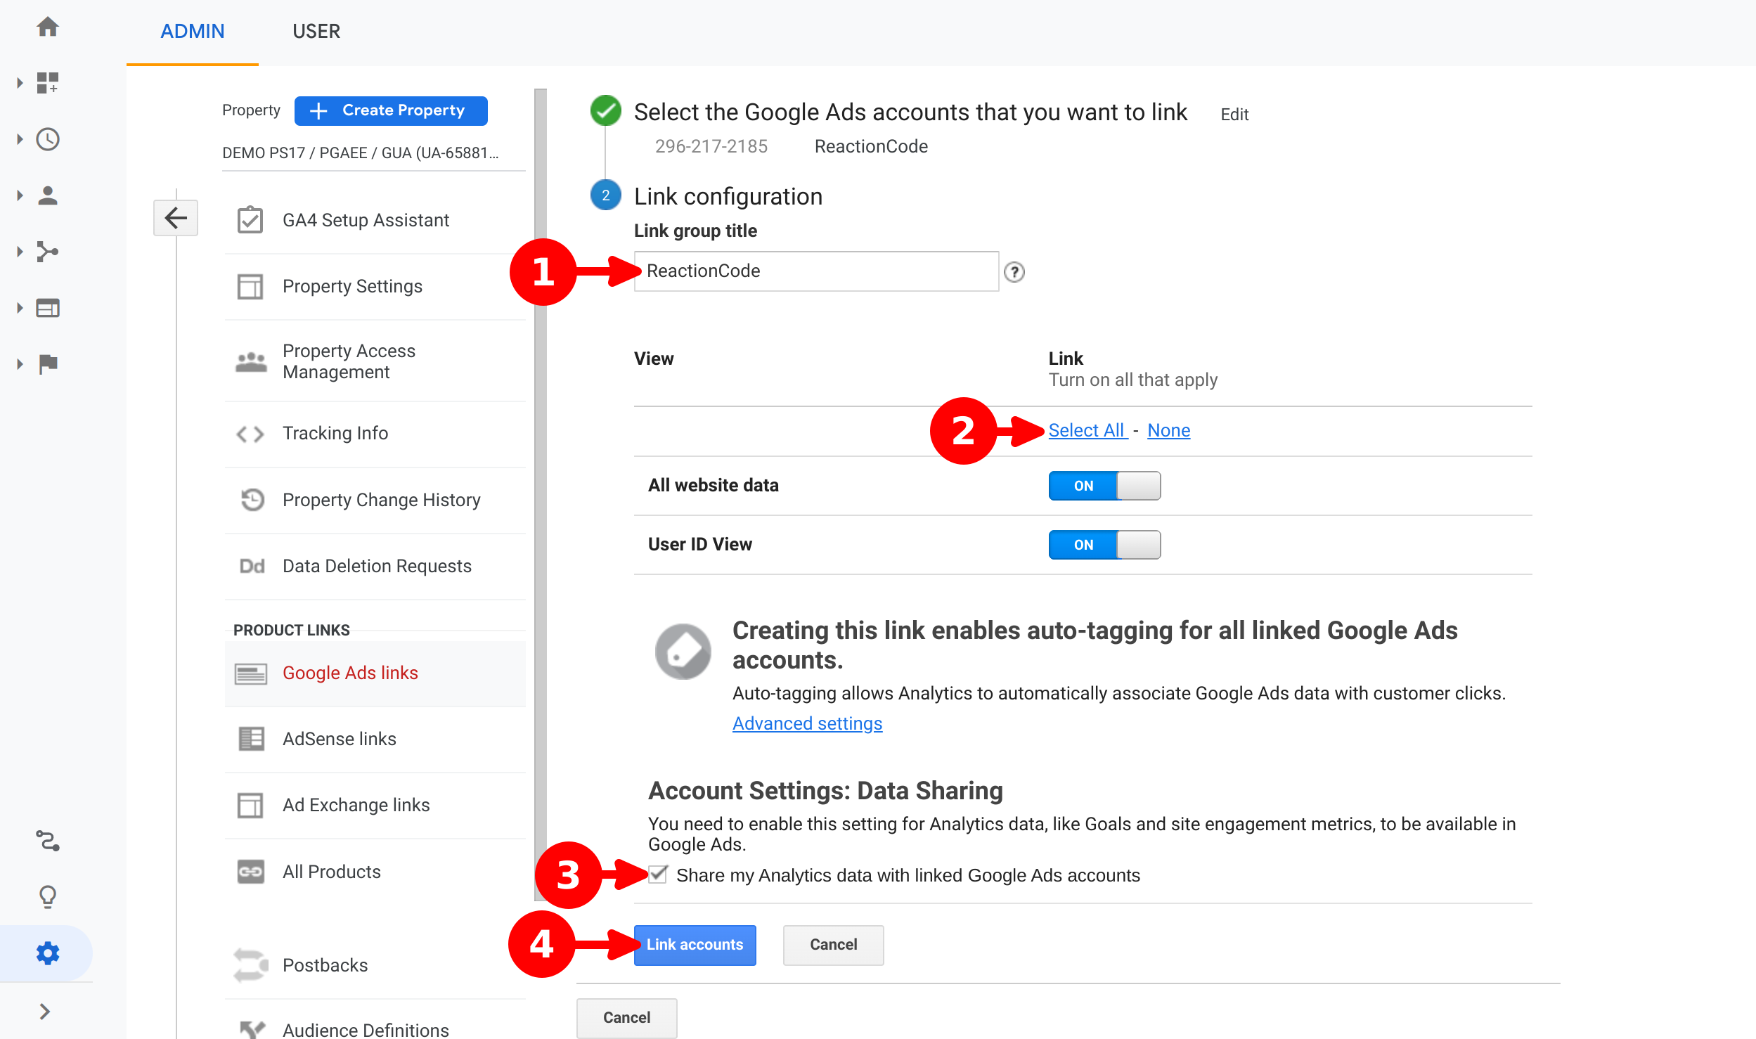1756x1039 pixels.
Task: Click the Home icon in left sidebar
Action: pyautogui.click(x=48, y=28)
